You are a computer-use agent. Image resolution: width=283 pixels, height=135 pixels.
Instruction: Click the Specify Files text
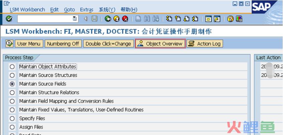pos(32,119)
